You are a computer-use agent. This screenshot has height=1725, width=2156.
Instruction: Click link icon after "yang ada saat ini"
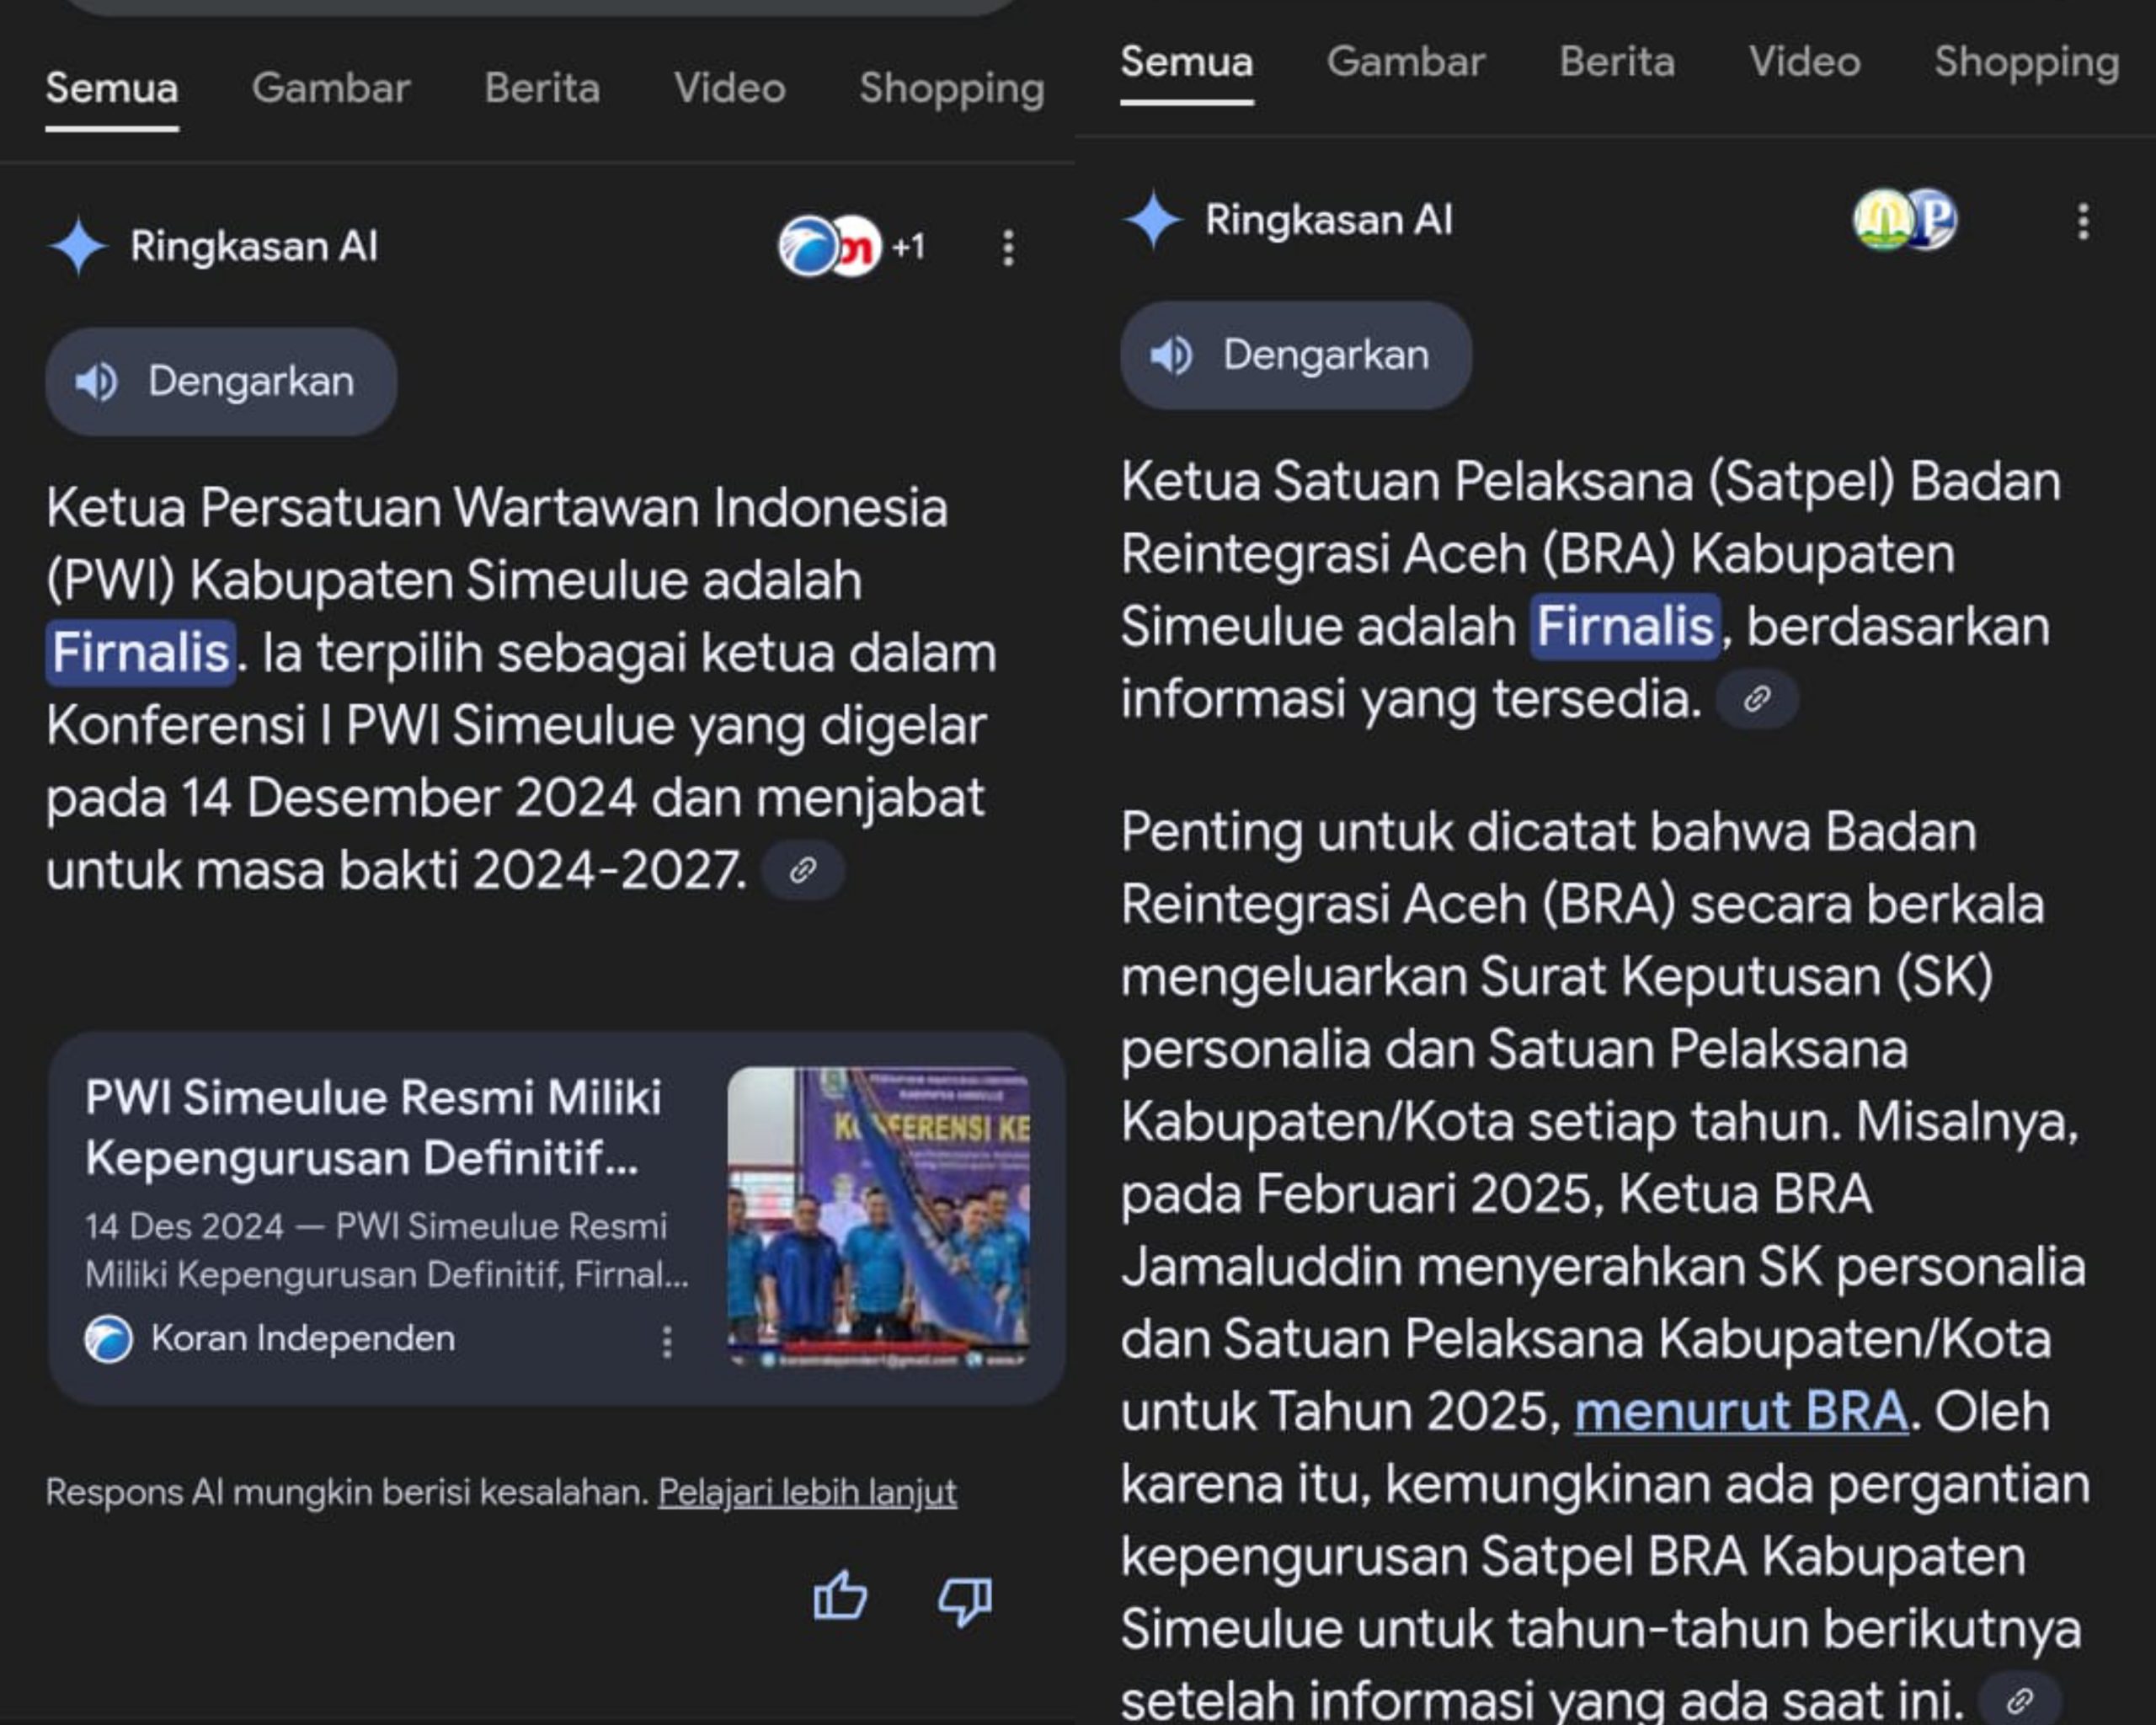2020,1699
